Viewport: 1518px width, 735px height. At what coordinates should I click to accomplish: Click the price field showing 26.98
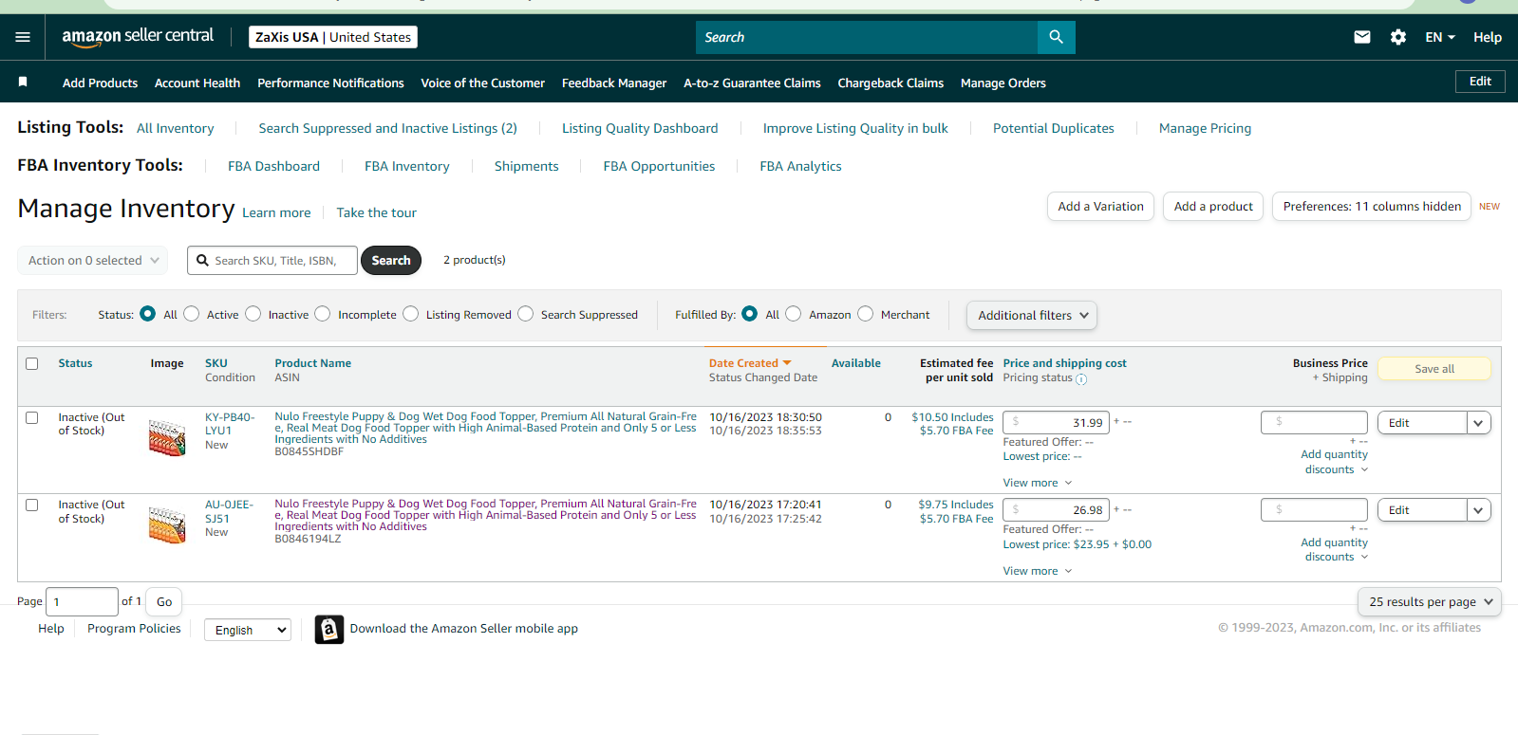[x=1056, y=510]
